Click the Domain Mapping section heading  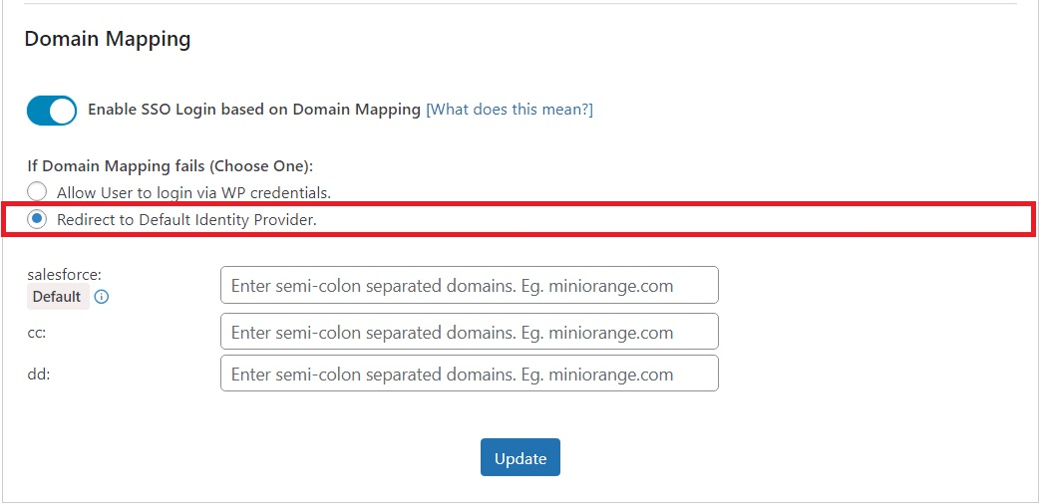(107, 40)
